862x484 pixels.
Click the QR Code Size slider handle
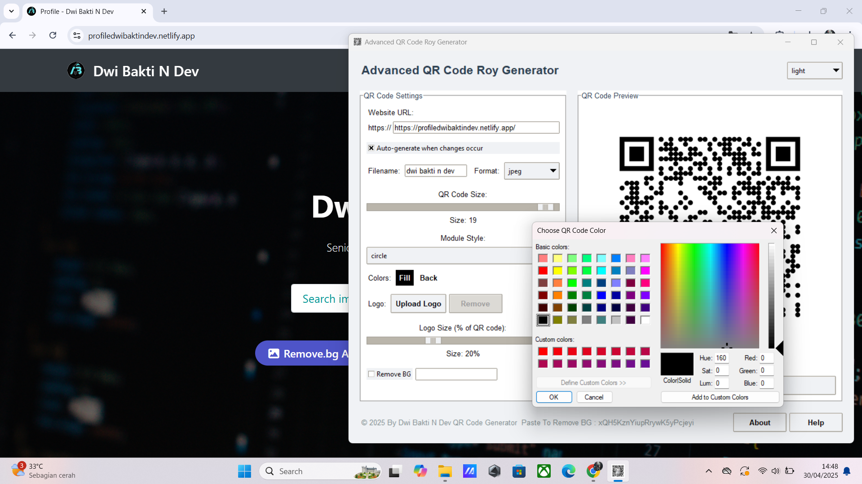point(545,207)
